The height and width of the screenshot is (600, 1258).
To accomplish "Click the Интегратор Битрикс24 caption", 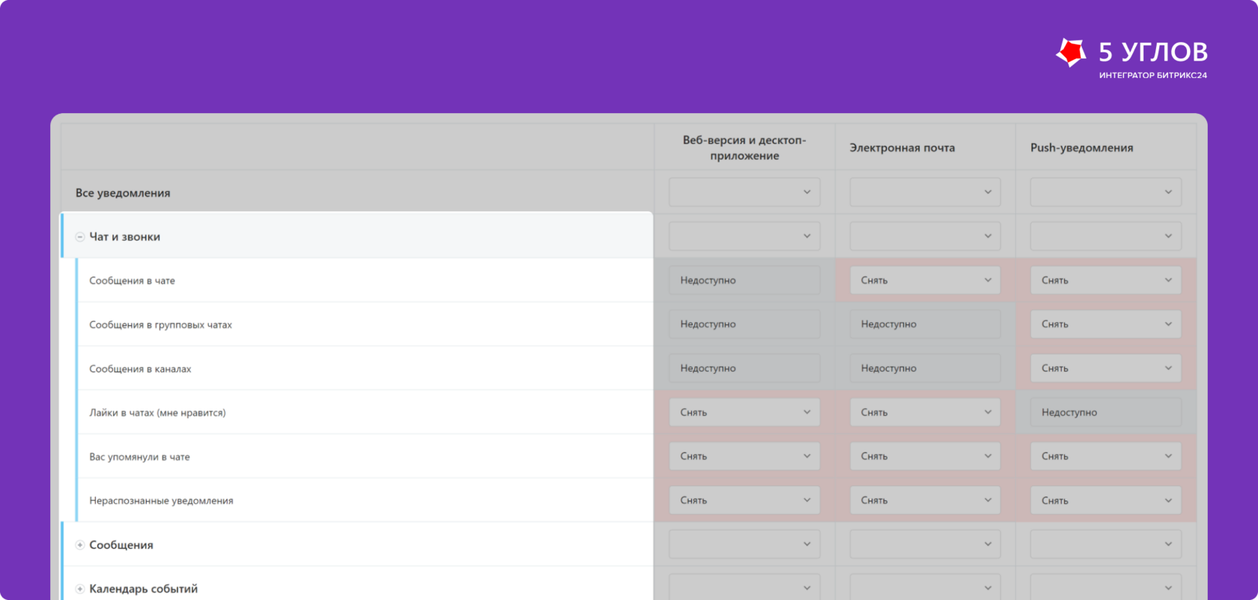I will [x=1153, y=76].
